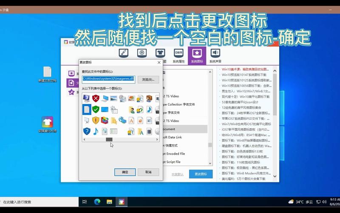Click article list scroll up arrow
Screen dimensions: 340x213
click(275, 71)
